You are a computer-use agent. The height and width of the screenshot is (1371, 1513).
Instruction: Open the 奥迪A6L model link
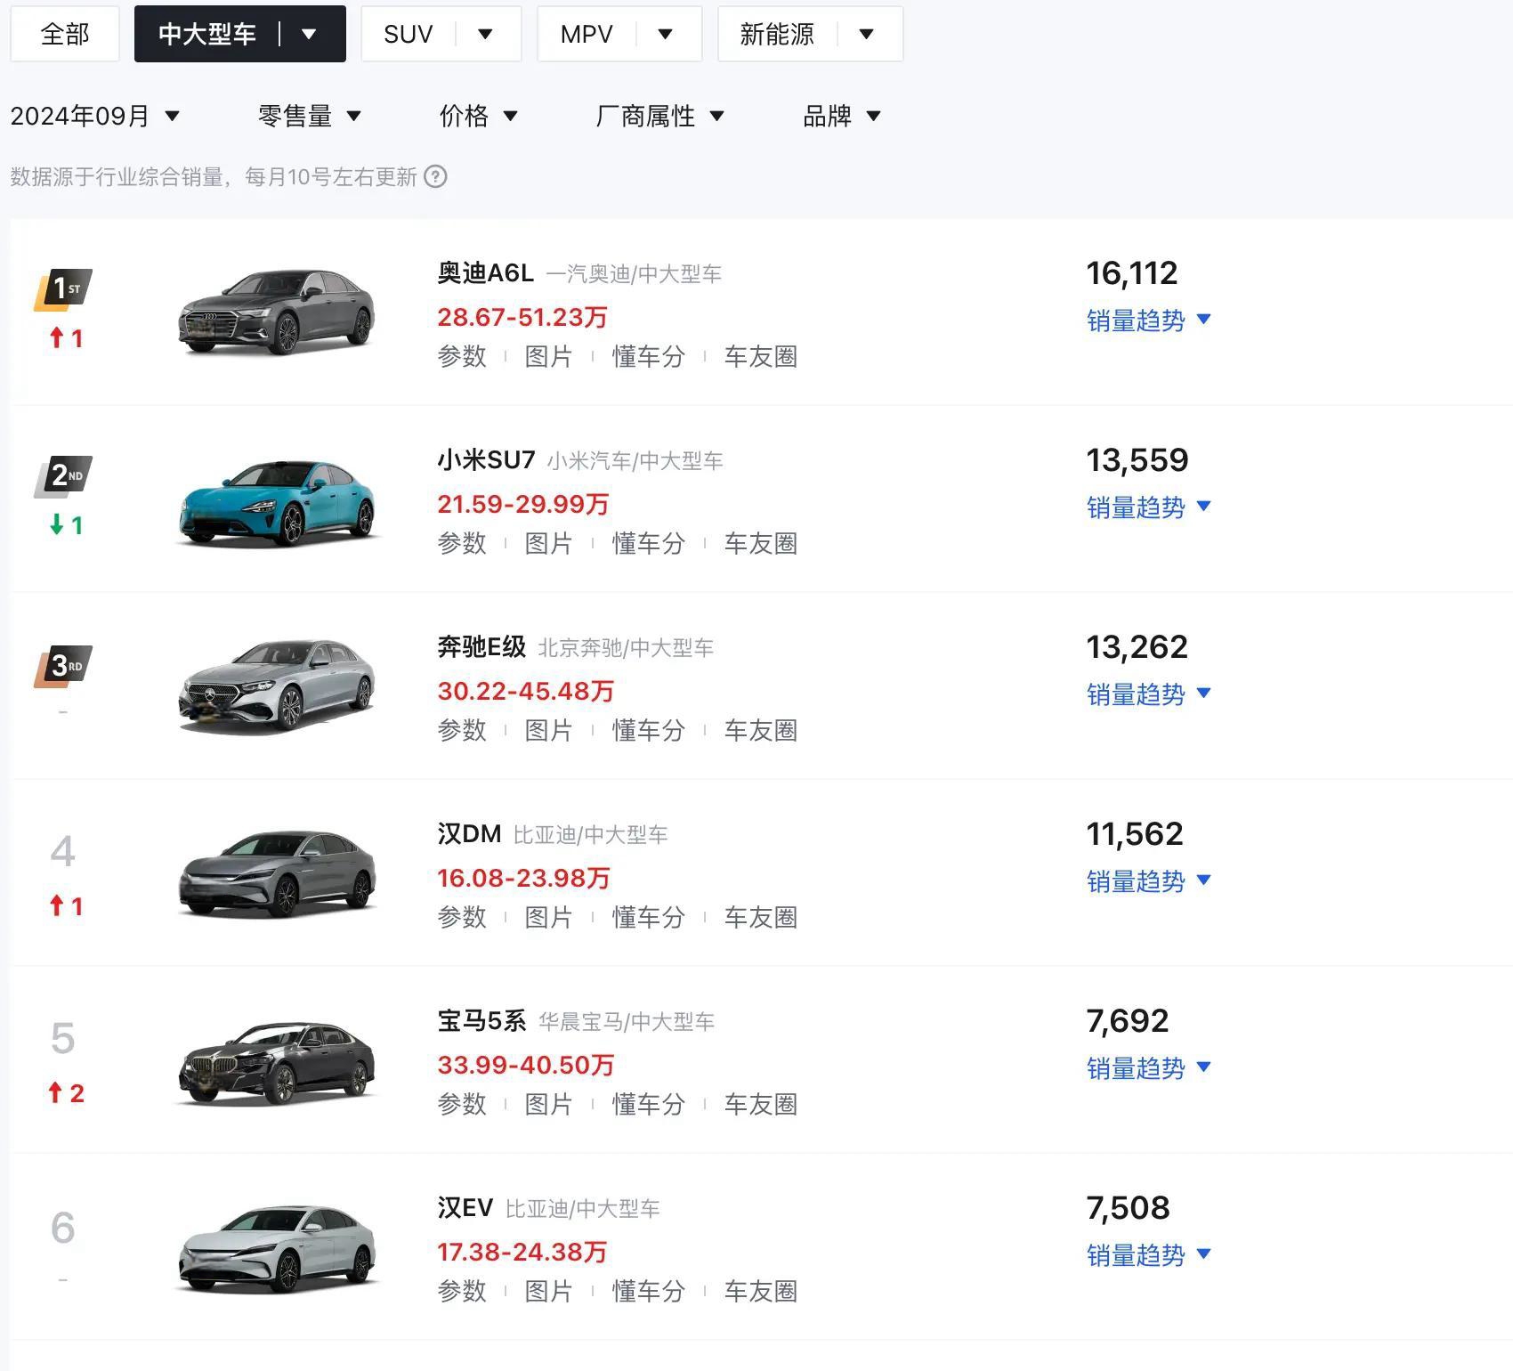coord(485,272)
